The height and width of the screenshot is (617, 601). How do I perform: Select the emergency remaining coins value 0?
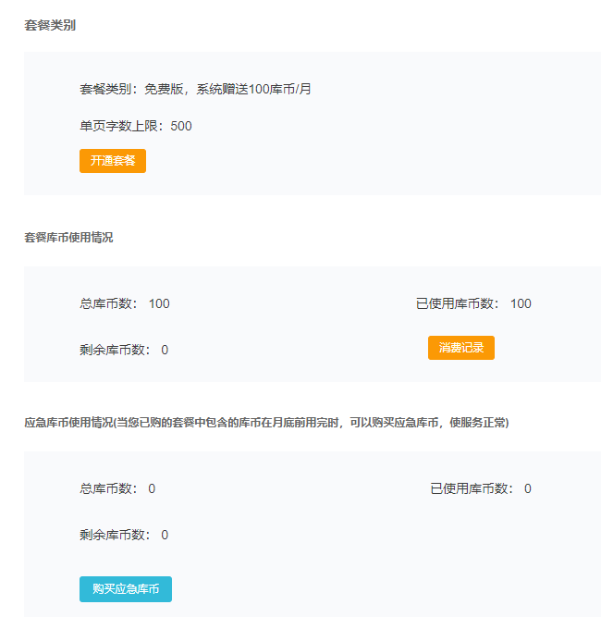point(165,535)
